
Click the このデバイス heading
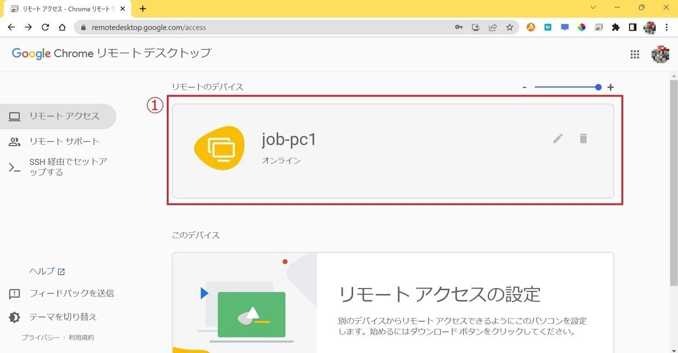[x=195, y=235]
